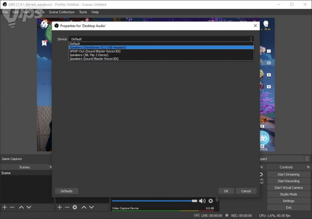Open the Scene Collection menu
The height and width of the screenshot is (219, 312).
click(x=62, y=12)
